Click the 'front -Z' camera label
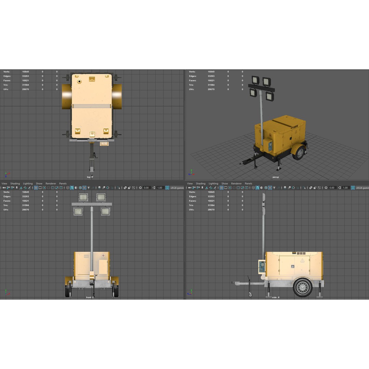This screenshot has width=369, height=369. click(90, 298)
